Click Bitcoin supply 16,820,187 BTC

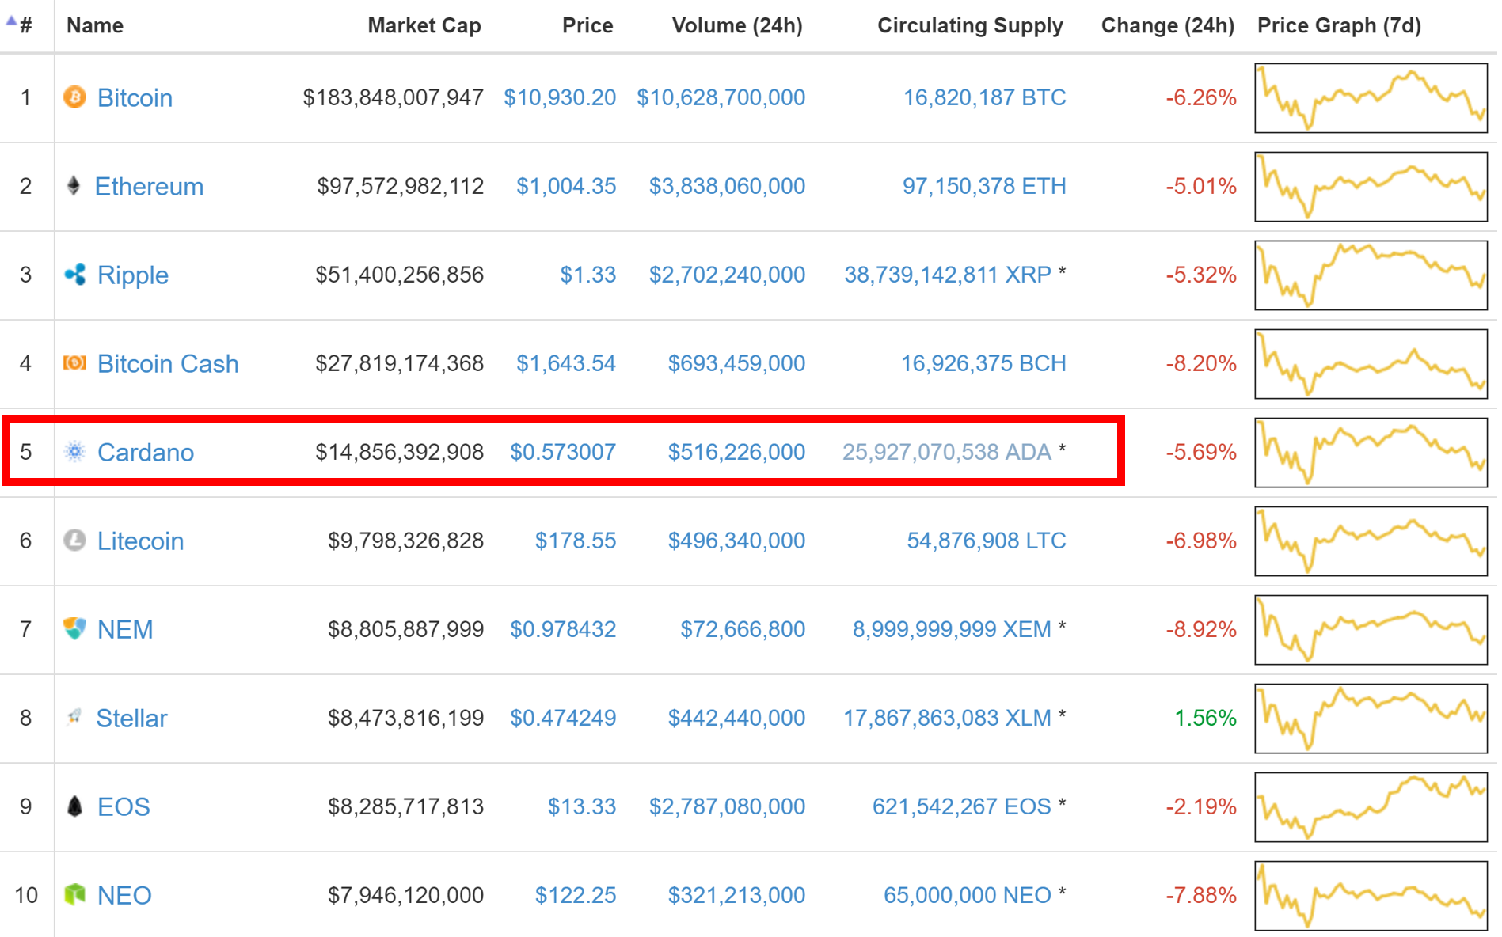pos(985,97)
